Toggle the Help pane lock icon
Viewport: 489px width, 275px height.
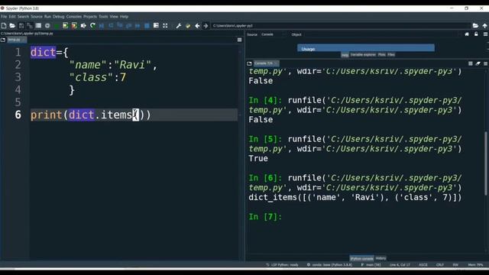(476, 34)
